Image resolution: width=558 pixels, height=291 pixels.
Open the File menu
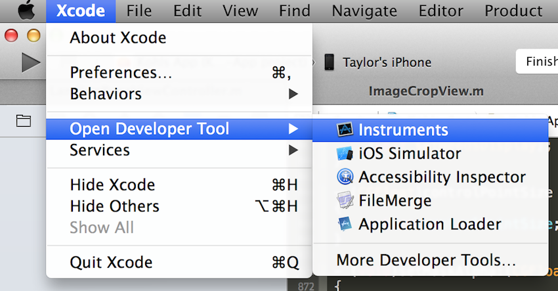pyautogui.click(x=139, y=11)
